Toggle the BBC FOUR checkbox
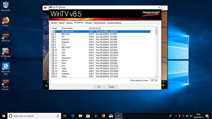The height and width of the screenshot is (119, 212). point(53,47)
